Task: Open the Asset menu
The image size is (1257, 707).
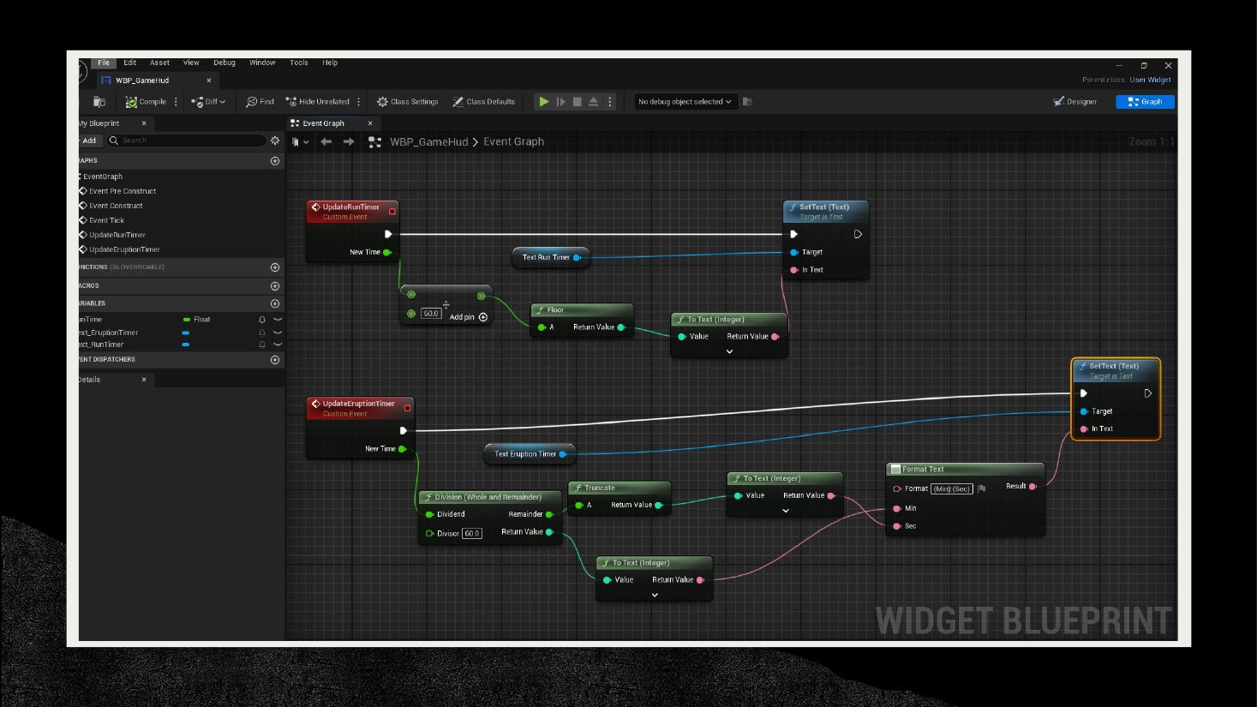Action: coord(159,63)
